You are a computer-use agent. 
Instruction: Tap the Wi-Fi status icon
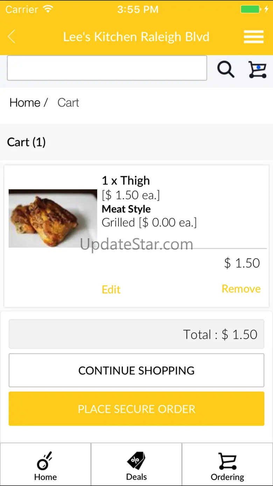48,9
